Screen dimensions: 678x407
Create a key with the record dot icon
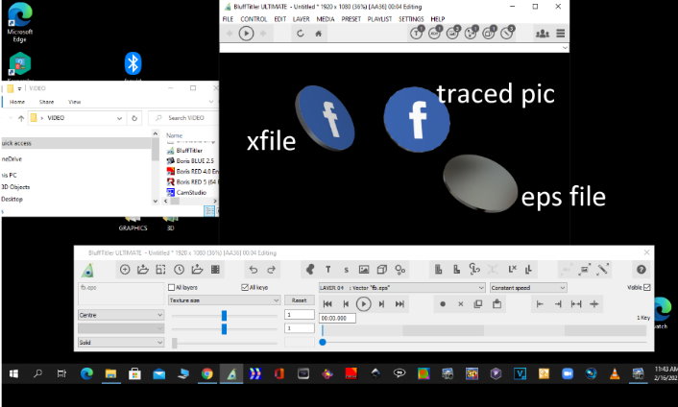point(443,304)
